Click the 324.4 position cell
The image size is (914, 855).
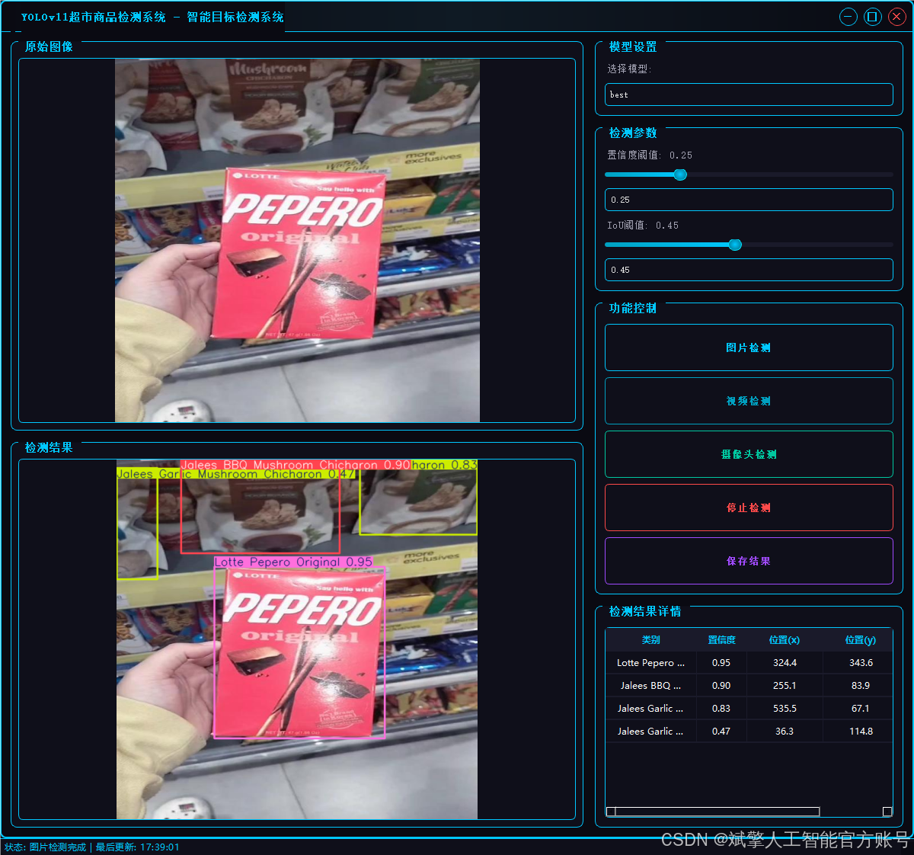(785, 663)
